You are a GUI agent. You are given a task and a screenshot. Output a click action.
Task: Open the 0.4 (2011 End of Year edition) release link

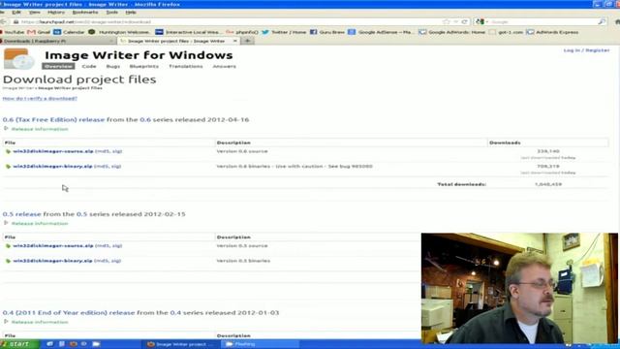click(69, 312)
